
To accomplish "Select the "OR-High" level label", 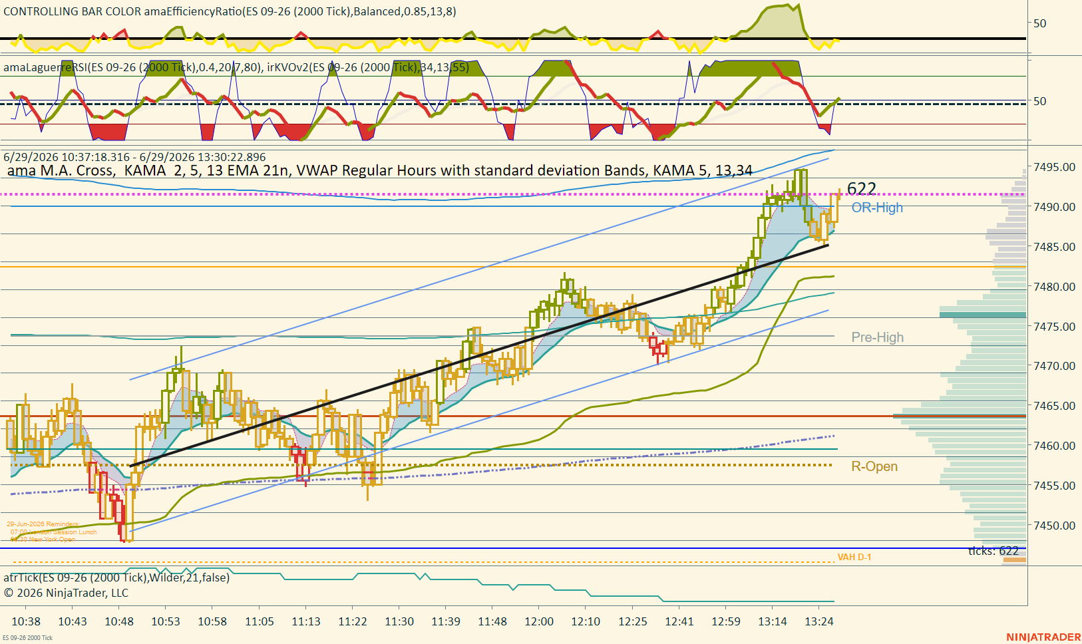I will (877, 208).
